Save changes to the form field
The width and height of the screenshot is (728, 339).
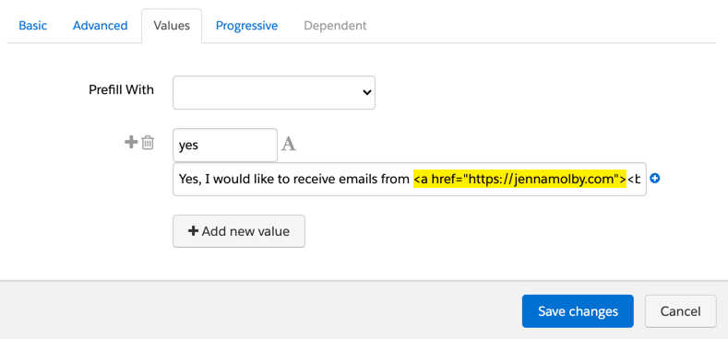578,311
